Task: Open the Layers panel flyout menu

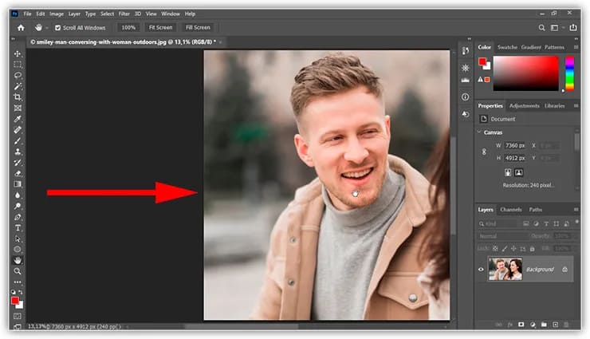Action: (x=576, y=210)
